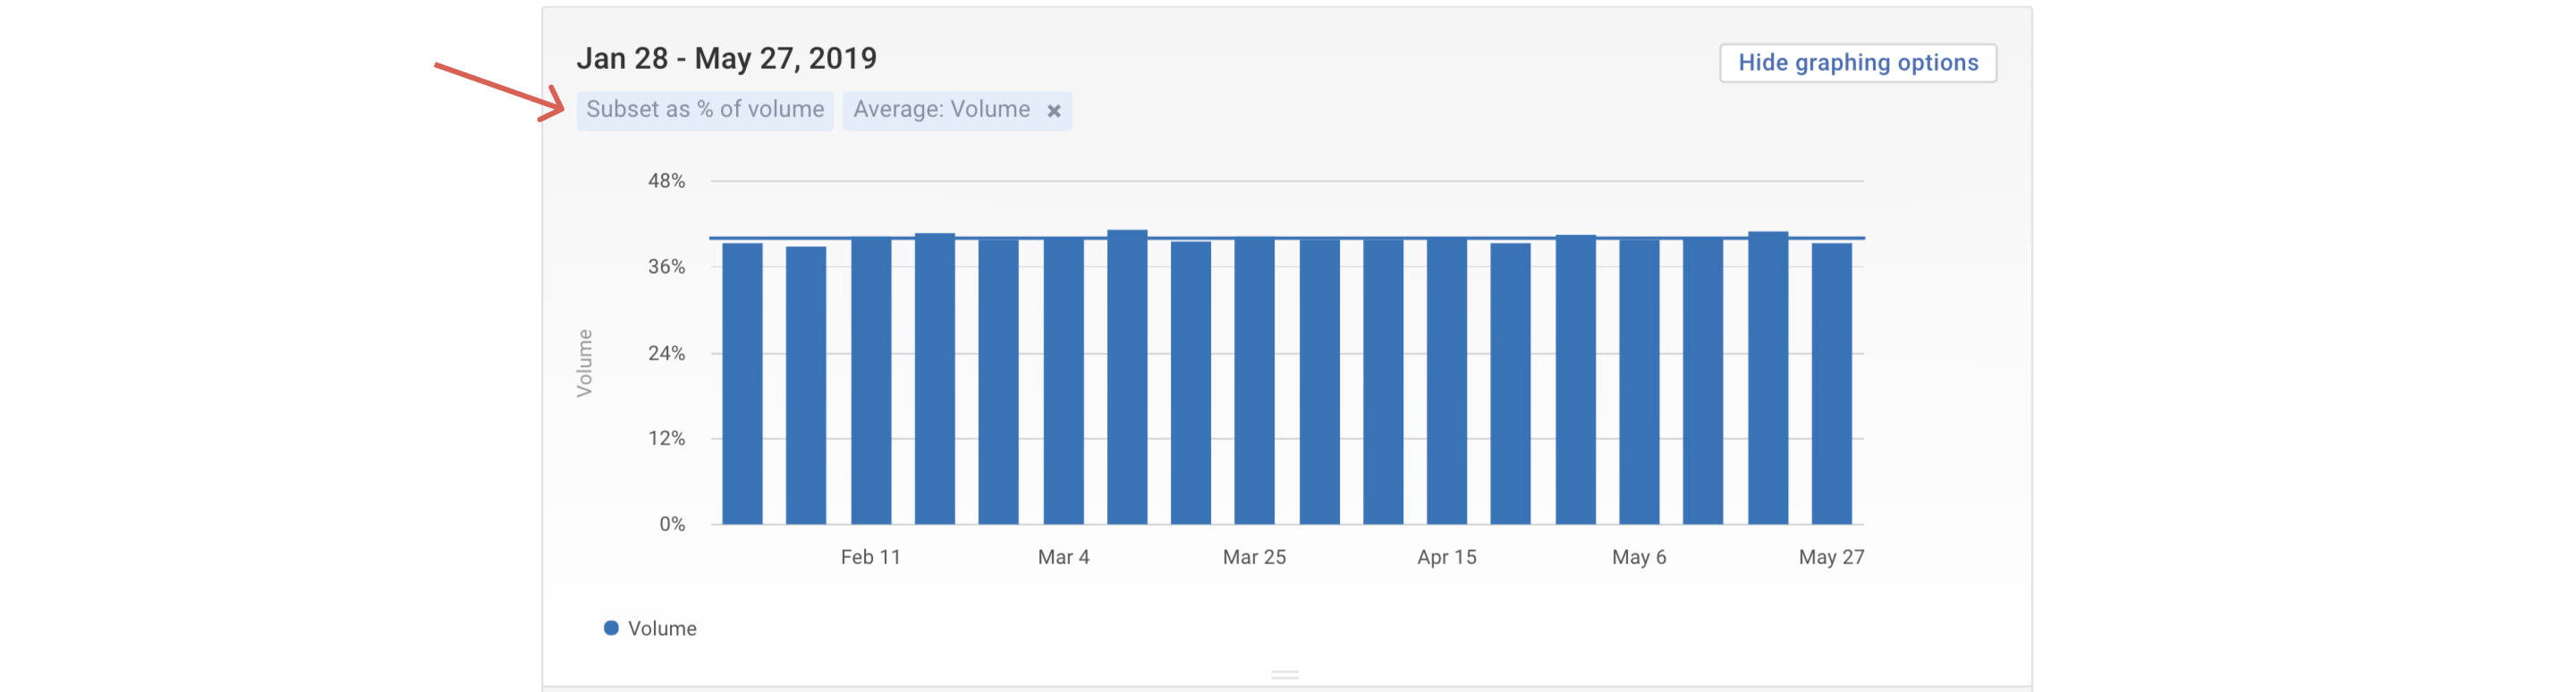Click the Volume legend label text
Image resolution: width=2576 pixels, height=692 pixels.
click(x=662, y=628)
